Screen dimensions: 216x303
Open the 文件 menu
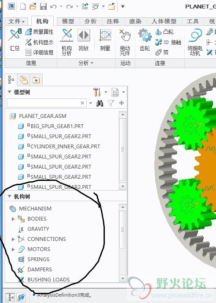16,21
